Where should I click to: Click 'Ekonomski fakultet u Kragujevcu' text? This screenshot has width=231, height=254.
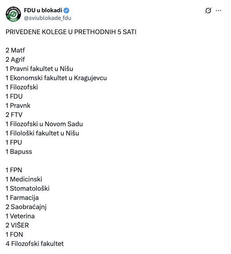point(59,78)
